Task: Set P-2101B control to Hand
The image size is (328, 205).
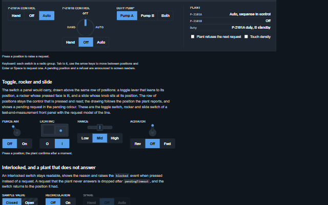Action: tap(71, 42)
